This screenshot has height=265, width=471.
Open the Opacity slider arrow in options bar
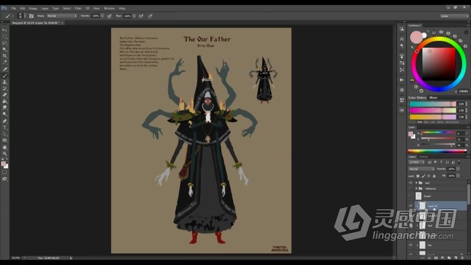102,16
